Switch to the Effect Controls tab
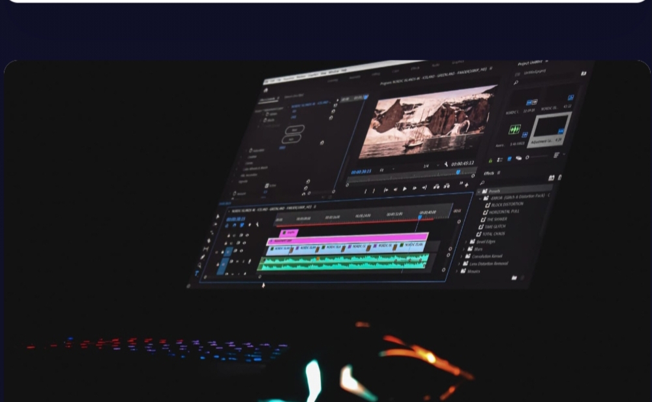Viewport: 652px width, 402px height. (268, 99)
